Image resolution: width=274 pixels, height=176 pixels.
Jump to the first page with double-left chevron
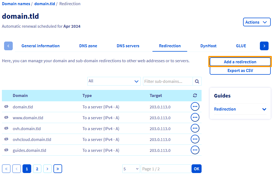coord(6,169)
